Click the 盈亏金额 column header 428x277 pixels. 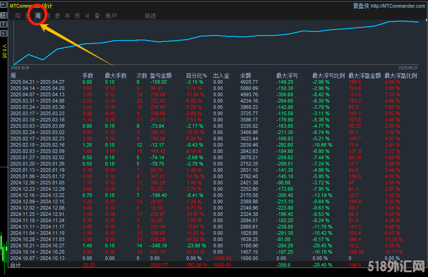pyautogui.click(x=161, y=76)
